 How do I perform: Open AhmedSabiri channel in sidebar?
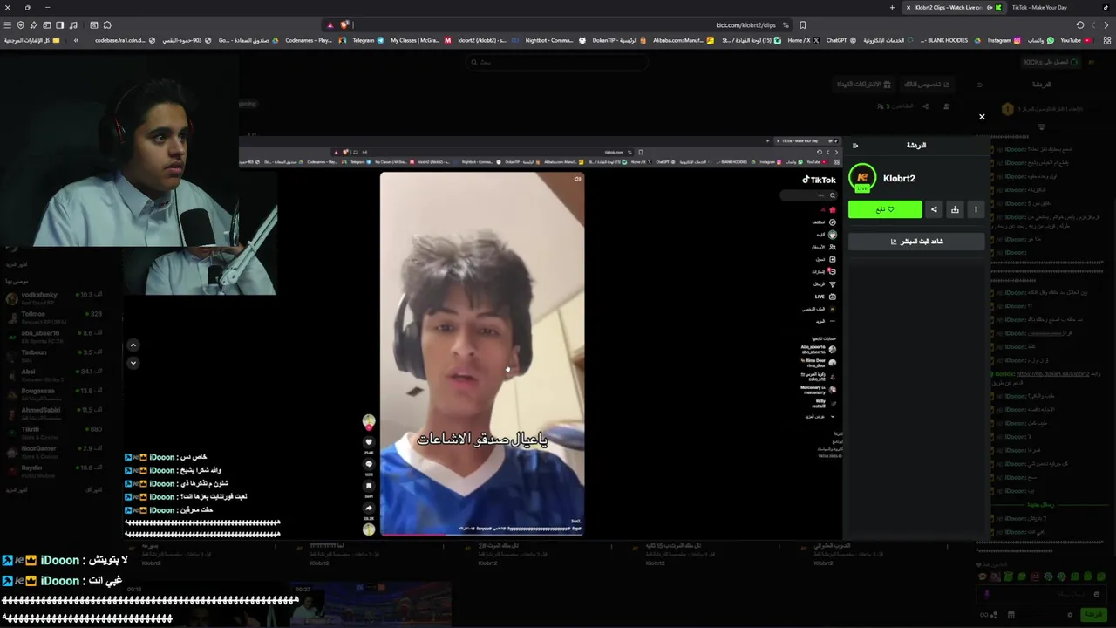pyautogui.click(x=54, y=413)
